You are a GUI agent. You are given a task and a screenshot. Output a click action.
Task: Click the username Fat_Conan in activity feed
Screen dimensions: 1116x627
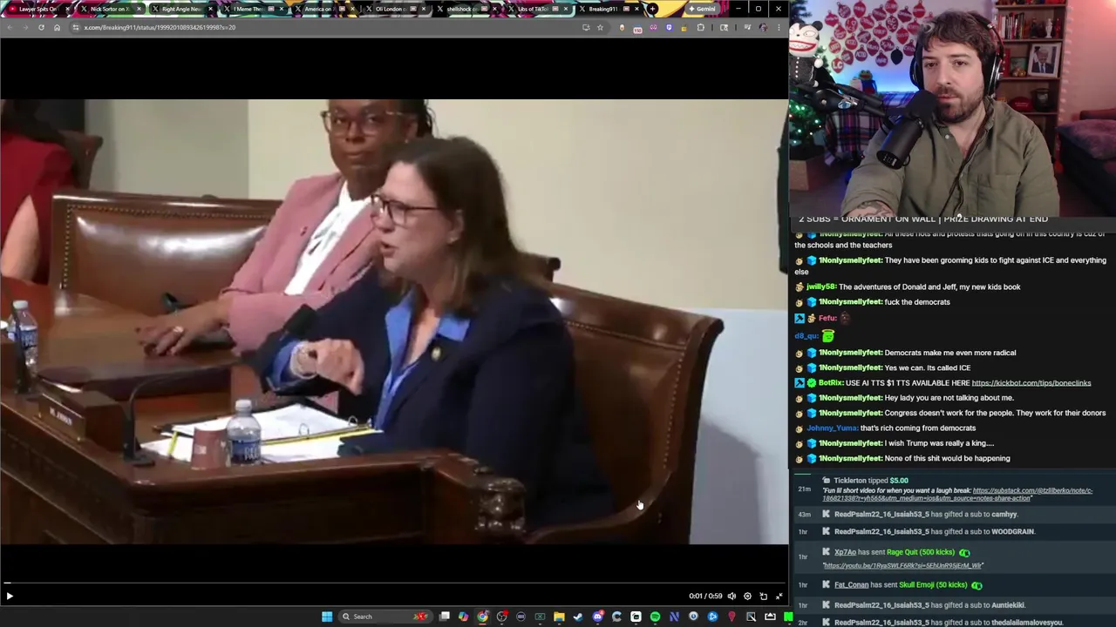coord(851,585)
